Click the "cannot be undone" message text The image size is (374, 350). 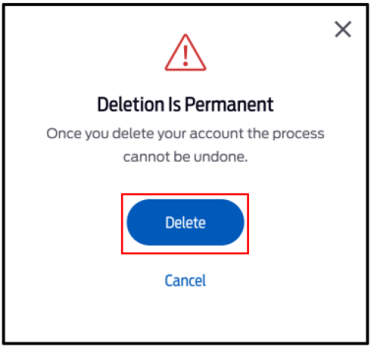(x=186, y=157)
